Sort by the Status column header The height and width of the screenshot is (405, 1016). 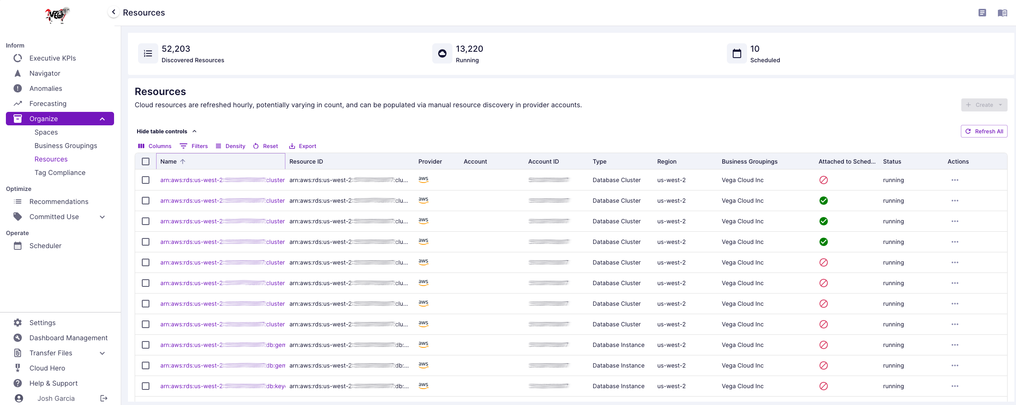(892, 161)
